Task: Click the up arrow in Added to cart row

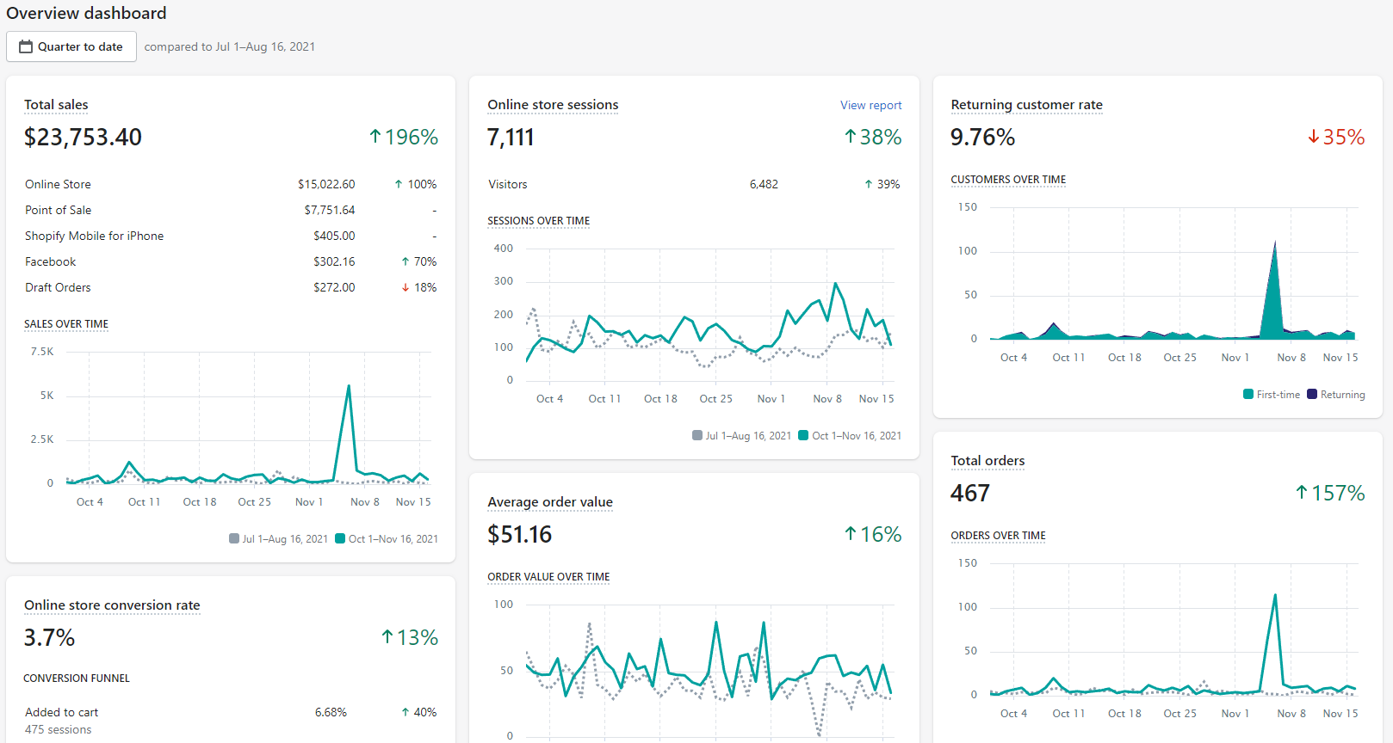Action: (x=406, y=712)
